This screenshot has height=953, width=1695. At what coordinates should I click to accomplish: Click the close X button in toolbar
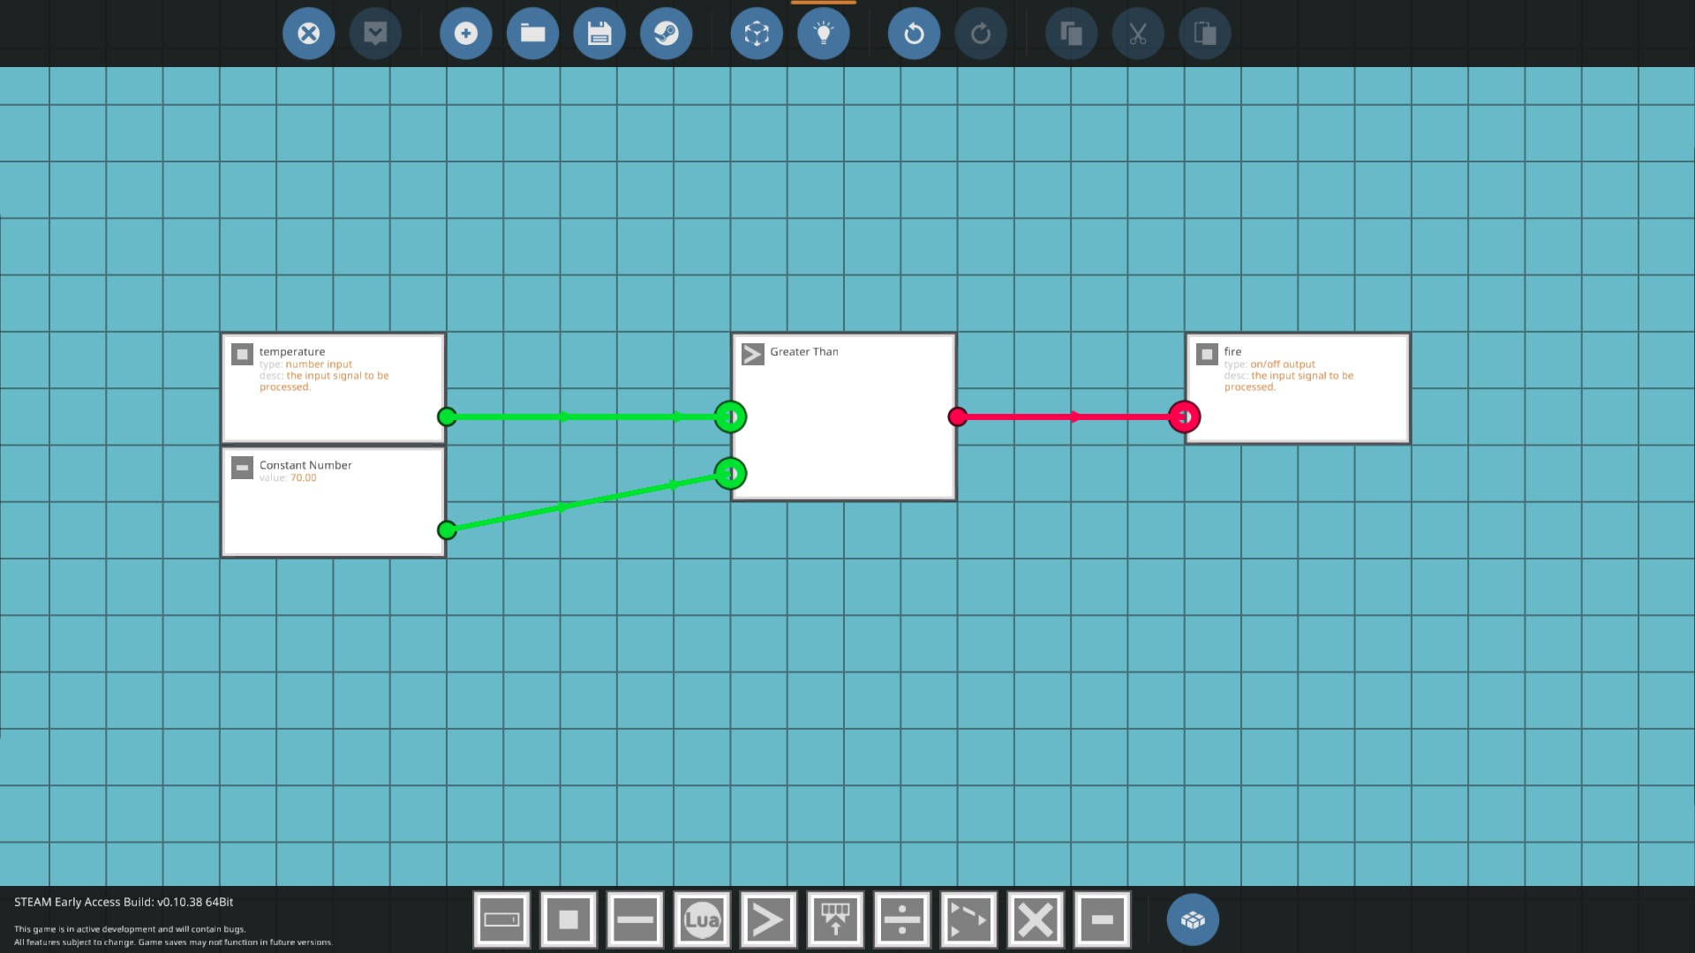click(308, 34)
